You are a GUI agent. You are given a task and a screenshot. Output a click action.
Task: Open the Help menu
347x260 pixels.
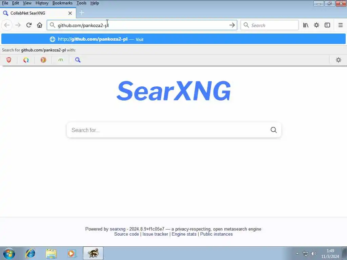pos(95,3)
